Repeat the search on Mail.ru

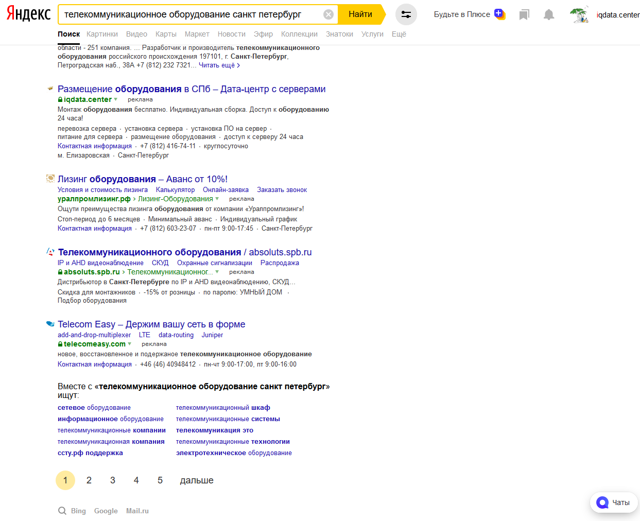pyautogui.click(x=137, y=511)
